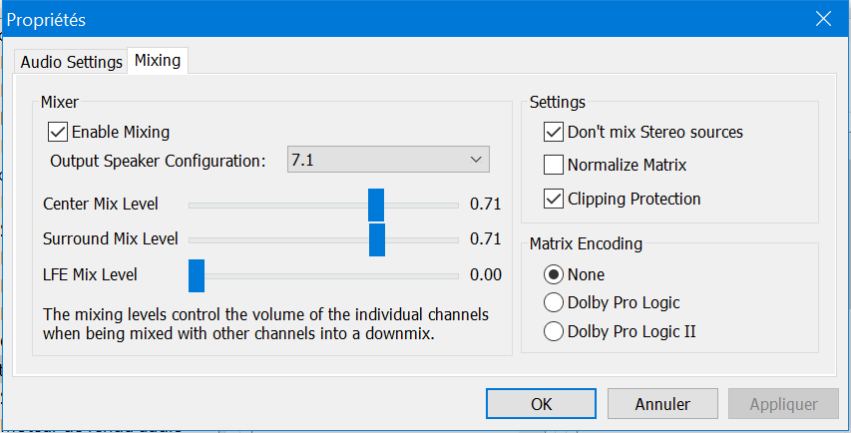Click the Appliquer button

click(781, 404)
